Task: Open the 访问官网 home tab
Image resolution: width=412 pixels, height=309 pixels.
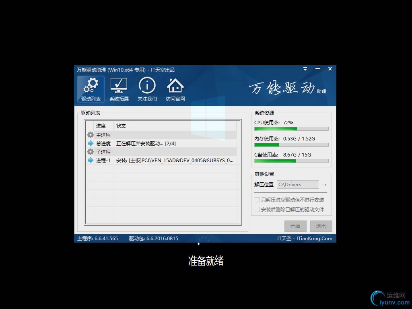Action: pos(175,89)
